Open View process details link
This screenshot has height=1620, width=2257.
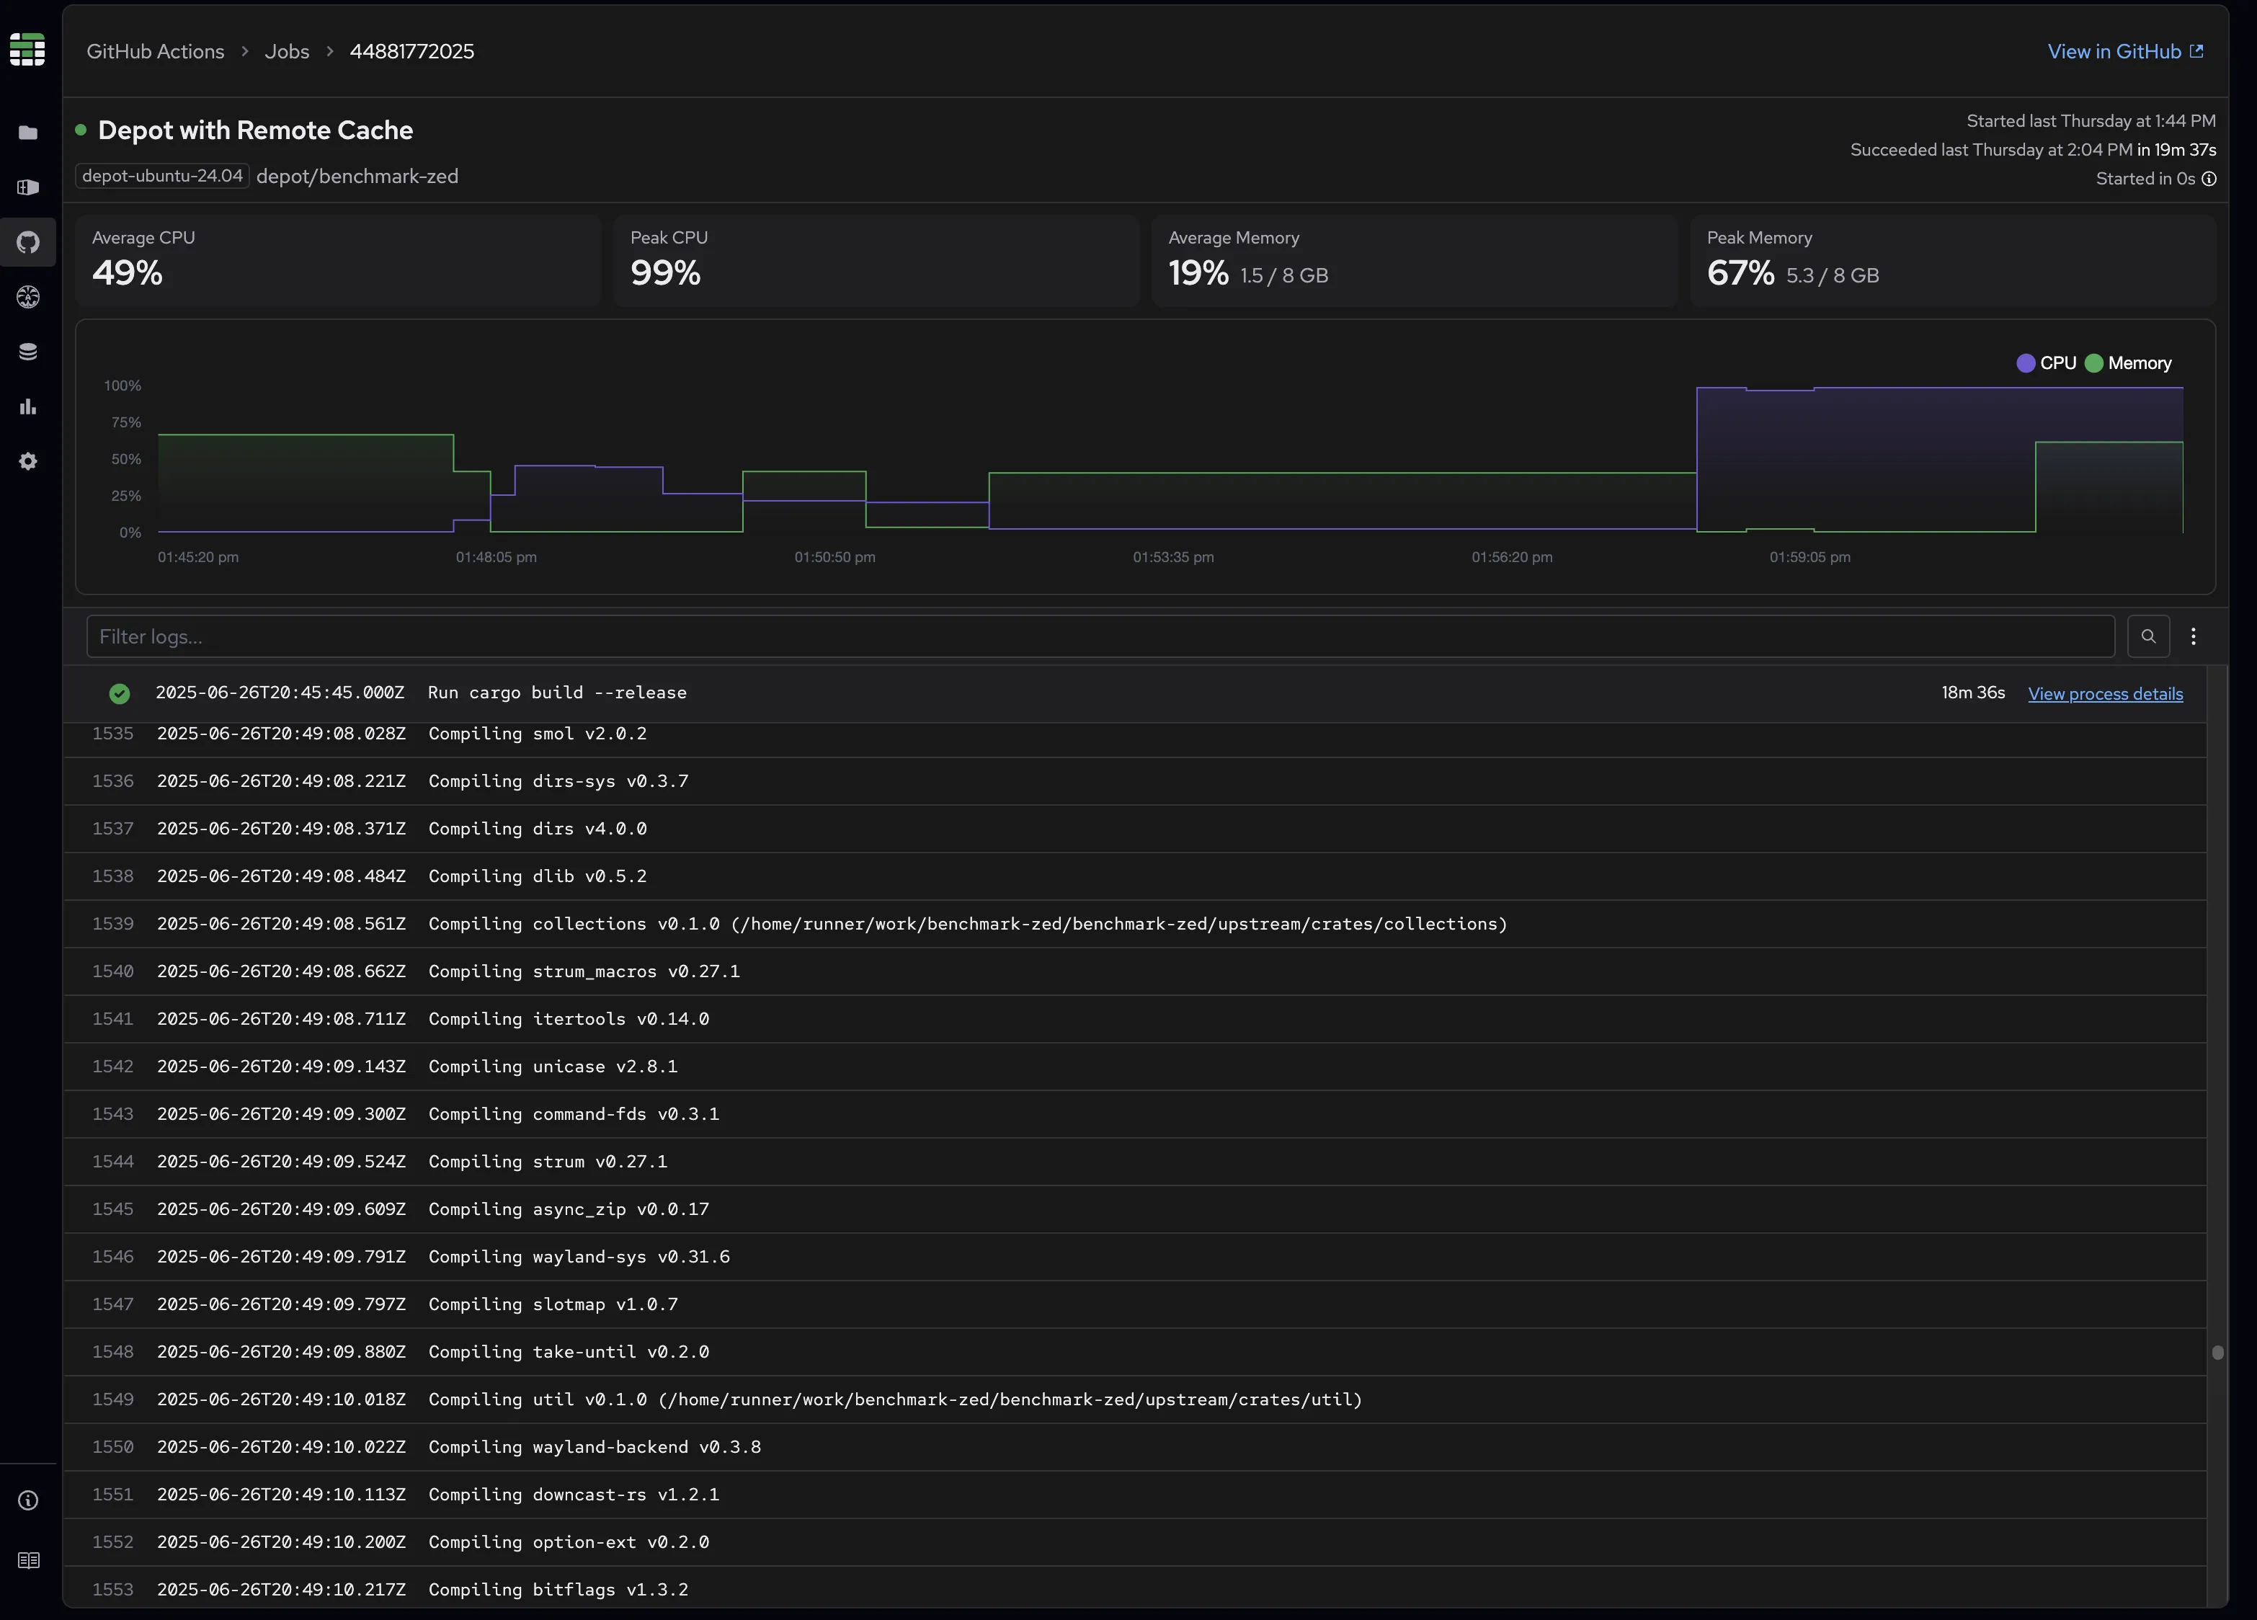tap(2105, 693)
